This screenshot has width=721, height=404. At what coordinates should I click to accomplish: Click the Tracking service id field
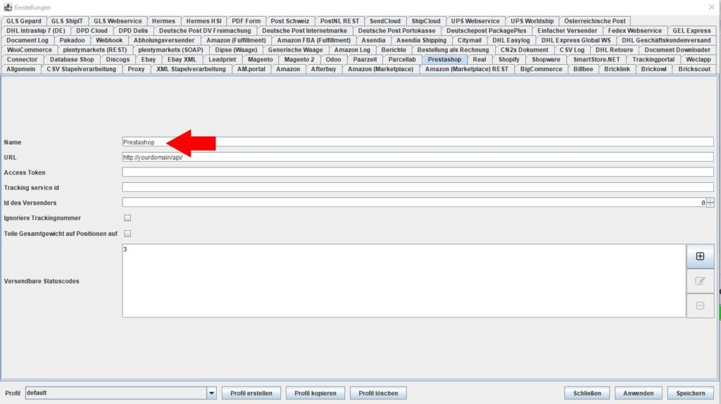[x=418, y=187]
